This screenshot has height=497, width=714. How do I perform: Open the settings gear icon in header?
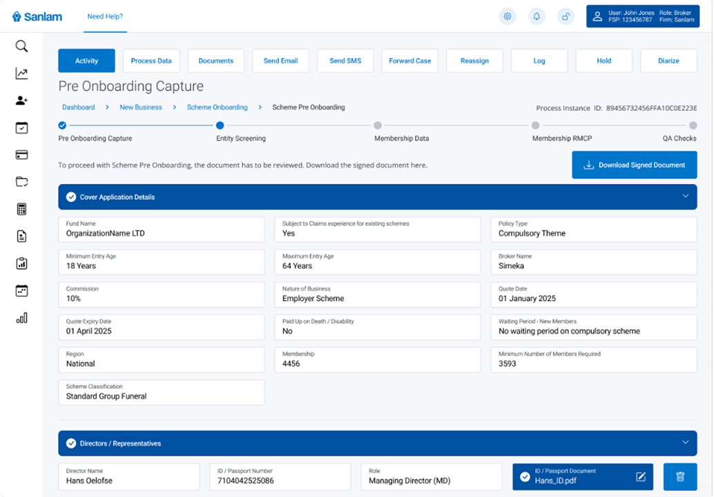coord(508,17)
